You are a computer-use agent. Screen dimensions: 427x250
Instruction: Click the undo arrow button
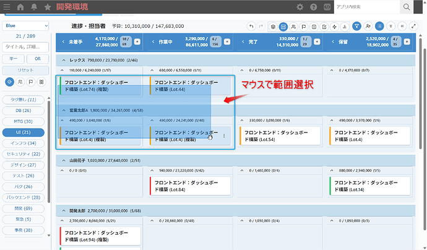point(251,27)
